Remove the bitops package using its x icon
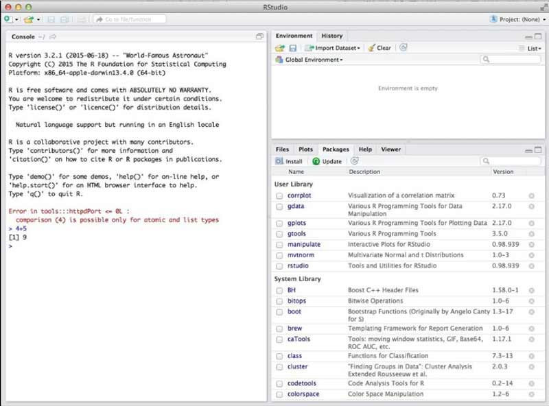The image size is (549, 406). [x=531, y=301]
